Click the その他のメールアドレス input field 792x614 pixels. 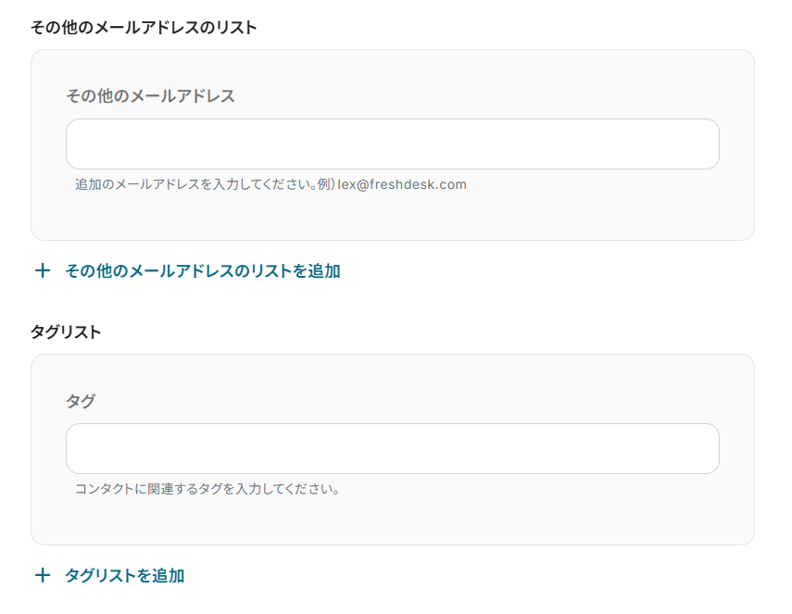pos(393,144)
